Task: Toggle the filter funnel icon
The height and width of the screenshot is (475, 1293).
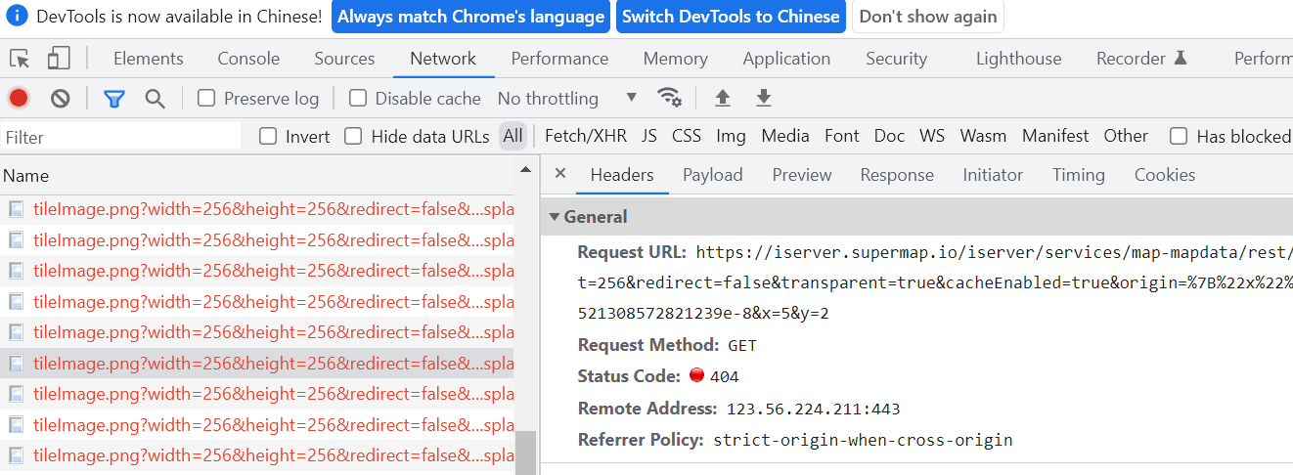Action: [114, 98]
